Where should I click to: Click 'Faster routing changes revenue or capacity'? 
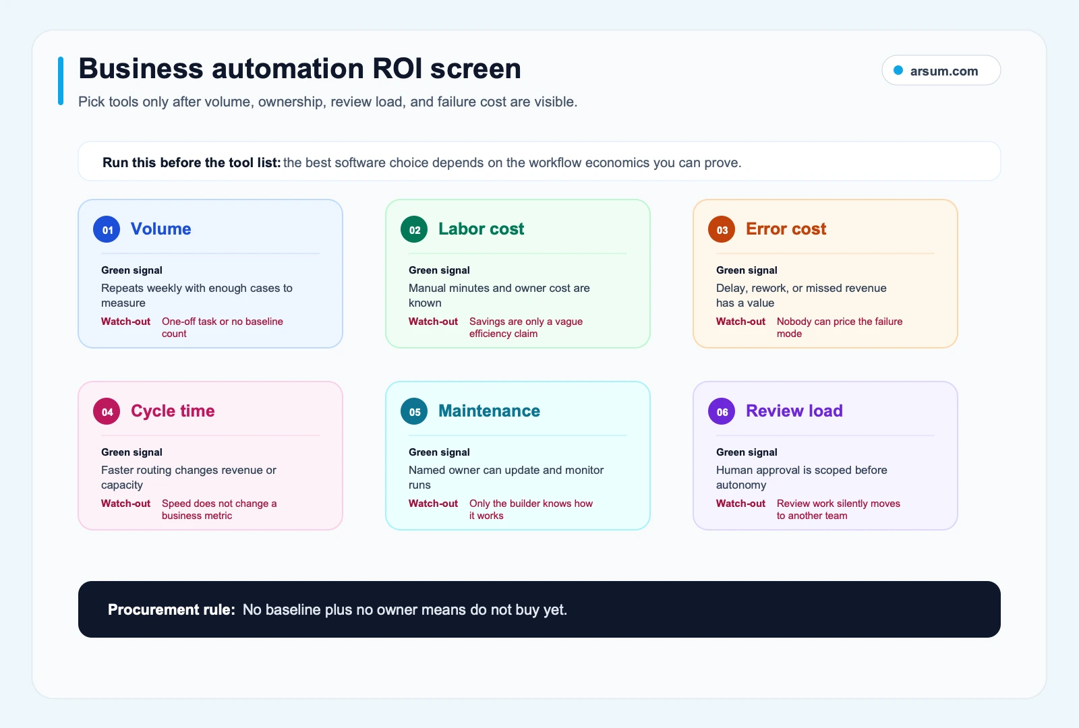[x=189, y=477]
